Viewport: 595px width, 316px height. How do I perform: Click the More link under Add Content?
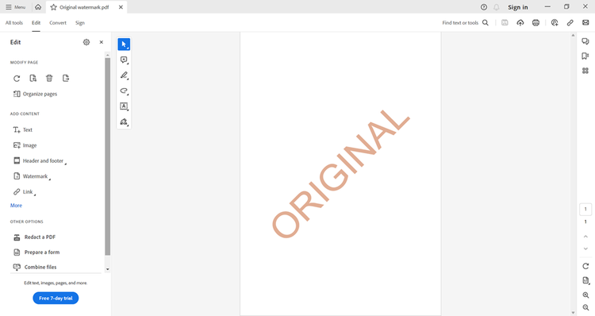point(16,206)
